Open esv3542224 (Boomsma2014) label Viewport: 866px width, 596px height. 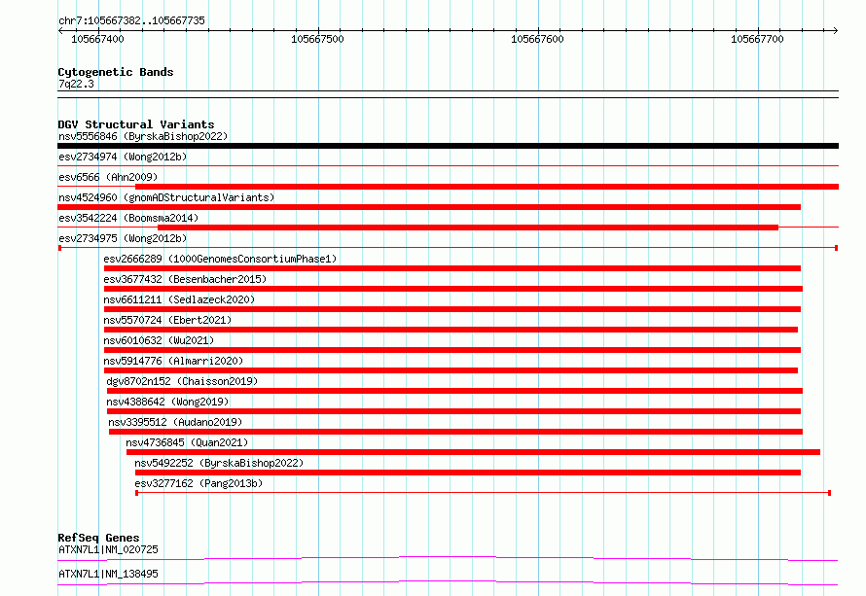point(128,218)
